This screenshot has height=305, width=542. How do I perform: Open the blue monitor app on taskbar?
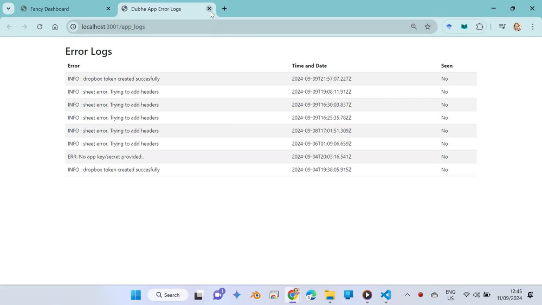349,295
